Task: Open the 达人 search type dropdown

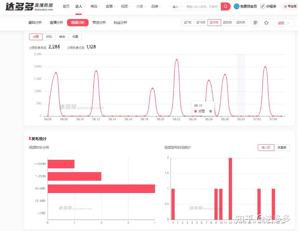Action: [177, 7]
